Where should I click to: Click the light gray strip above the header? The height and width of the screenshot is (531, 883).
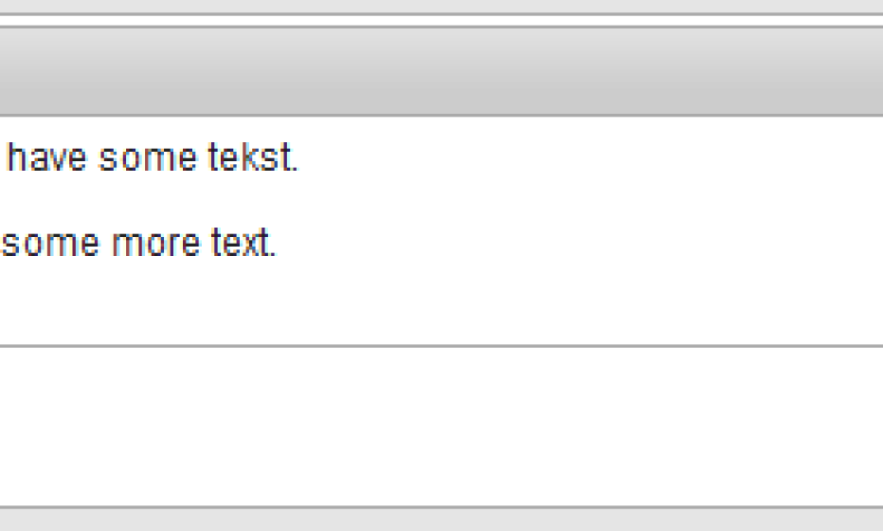coord(441,7)
